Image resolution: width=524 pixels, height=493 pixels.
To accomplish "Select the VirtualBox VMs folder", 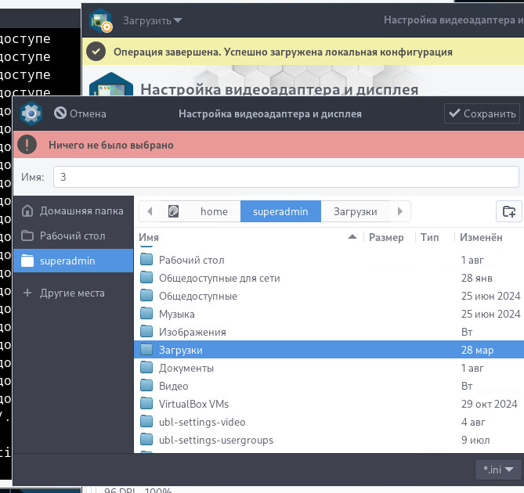I will (329, 405).
